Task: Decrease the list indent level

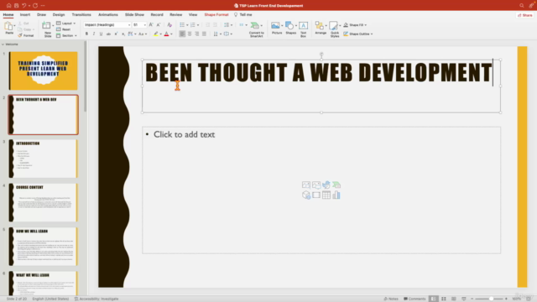Action: [207, 24]
